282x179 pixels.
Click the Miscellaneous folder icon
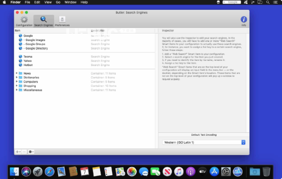tap(21, 90)
